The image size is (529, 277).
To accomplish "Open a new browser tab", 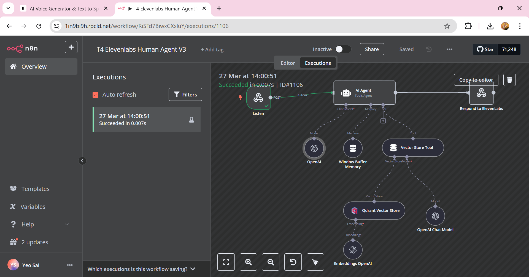I will click(x=219, y=9).
